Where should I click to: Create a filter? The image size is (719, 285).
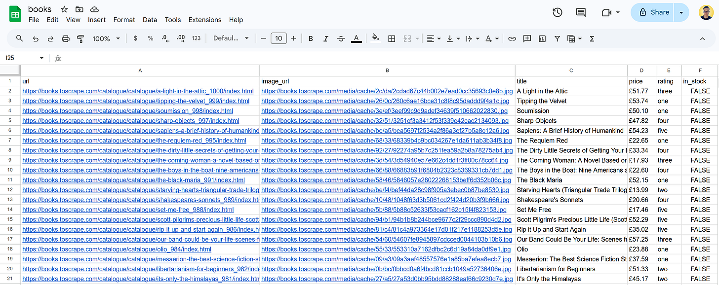(557, 38)
